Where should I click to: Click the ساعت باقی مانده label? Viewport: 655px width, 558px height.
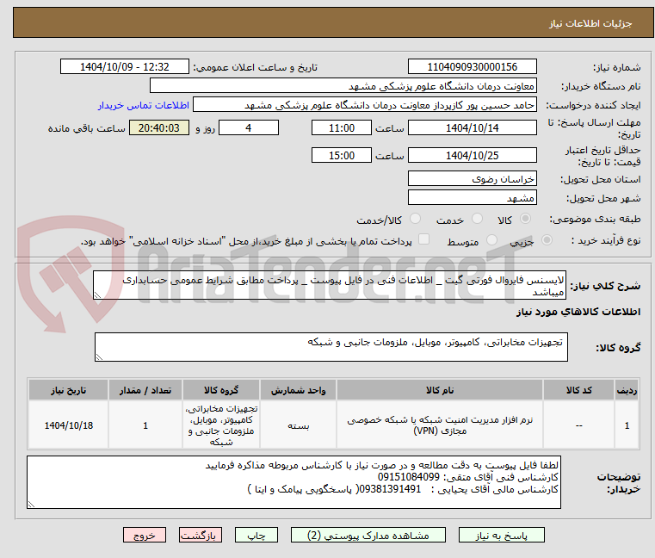coord(87,128)
